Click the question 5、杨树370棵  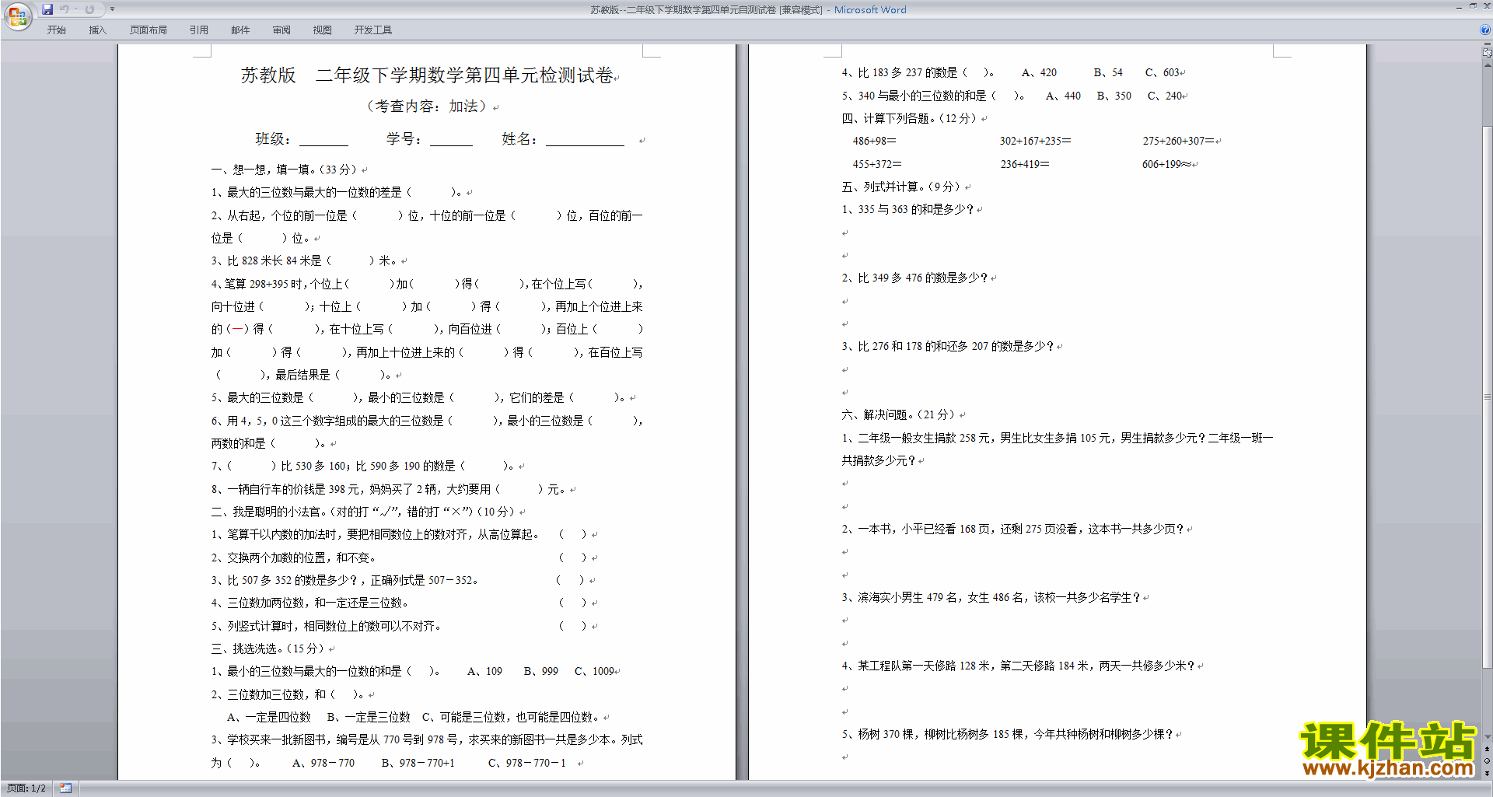tap(1008, 734)
